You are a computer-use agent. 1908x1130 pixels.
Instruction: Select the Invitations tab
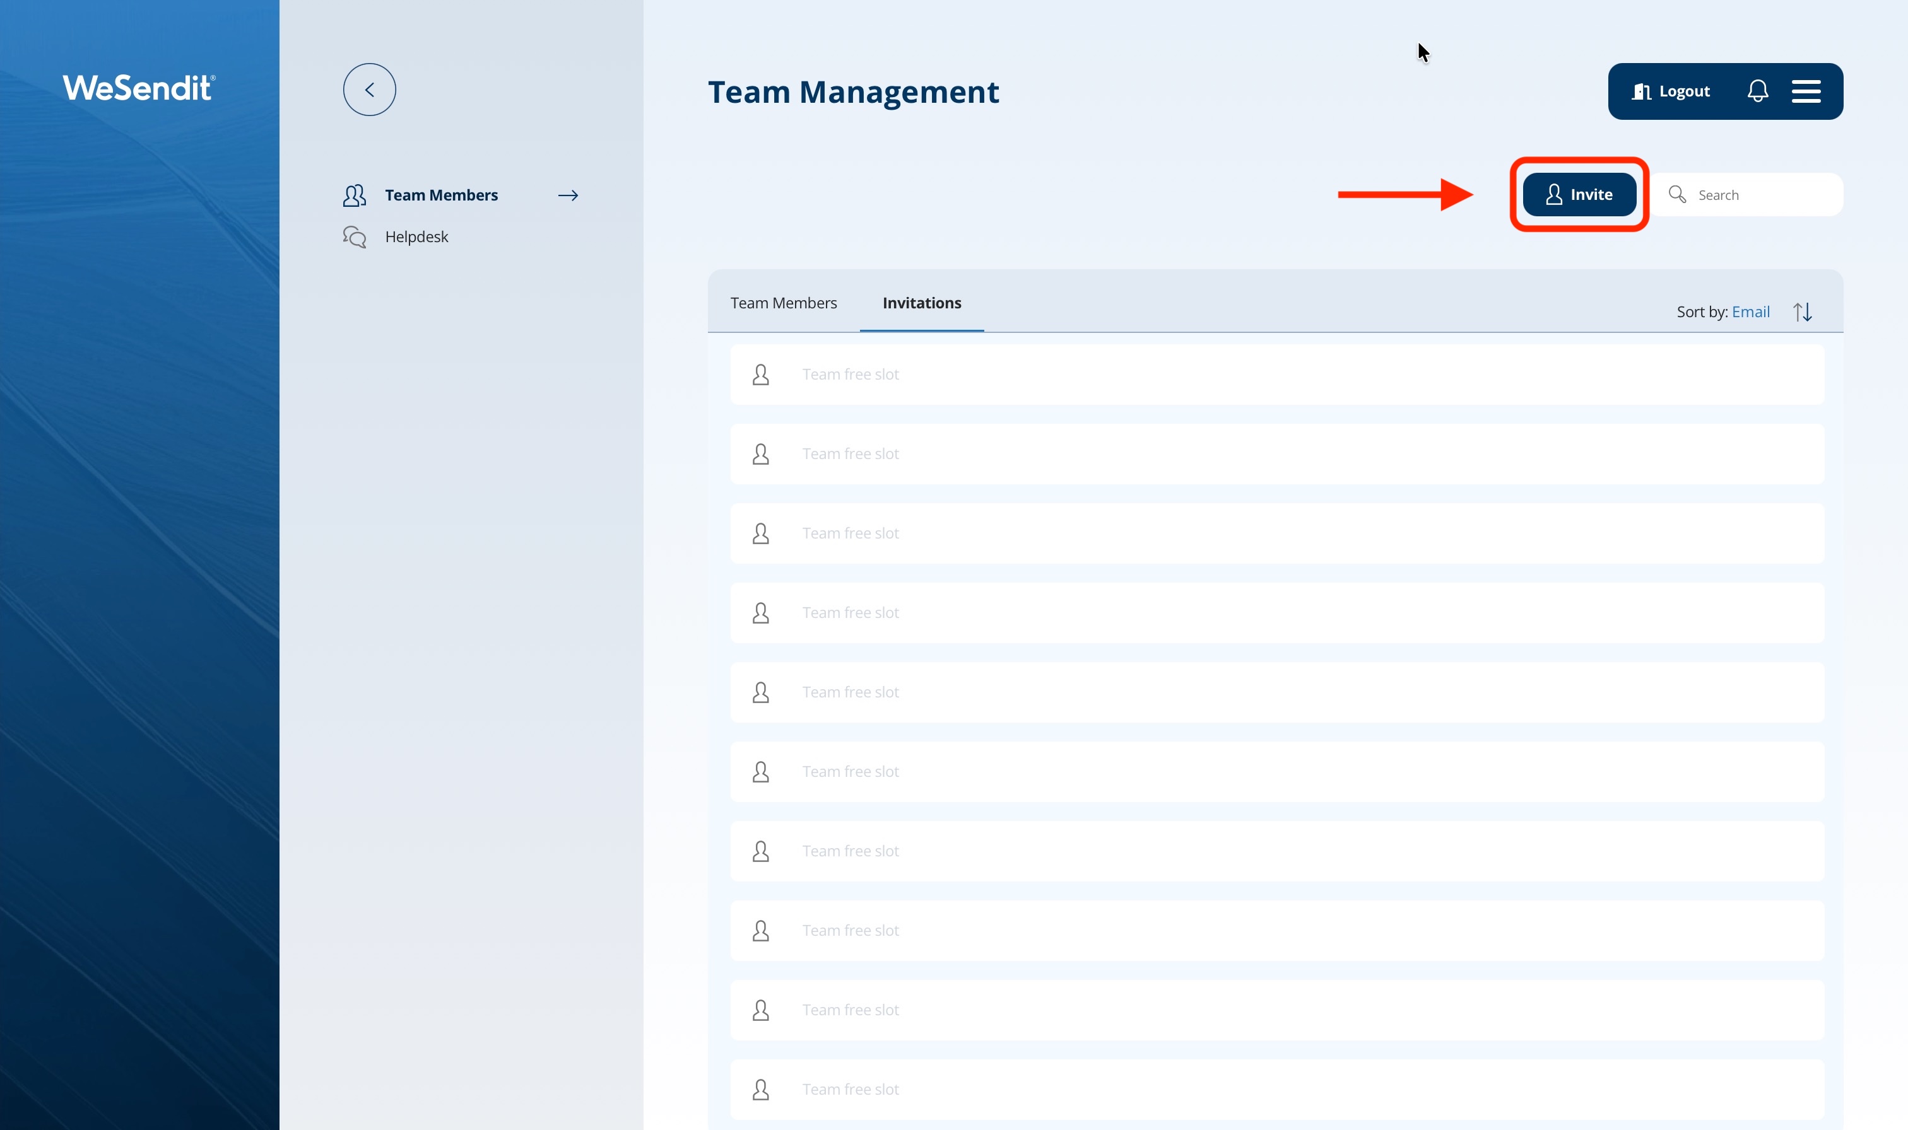click(922, 303)
